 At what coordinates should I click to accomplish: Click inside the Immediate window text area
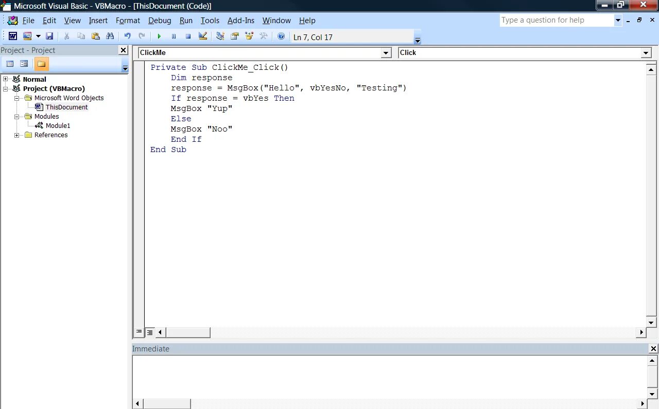[390, 377]
